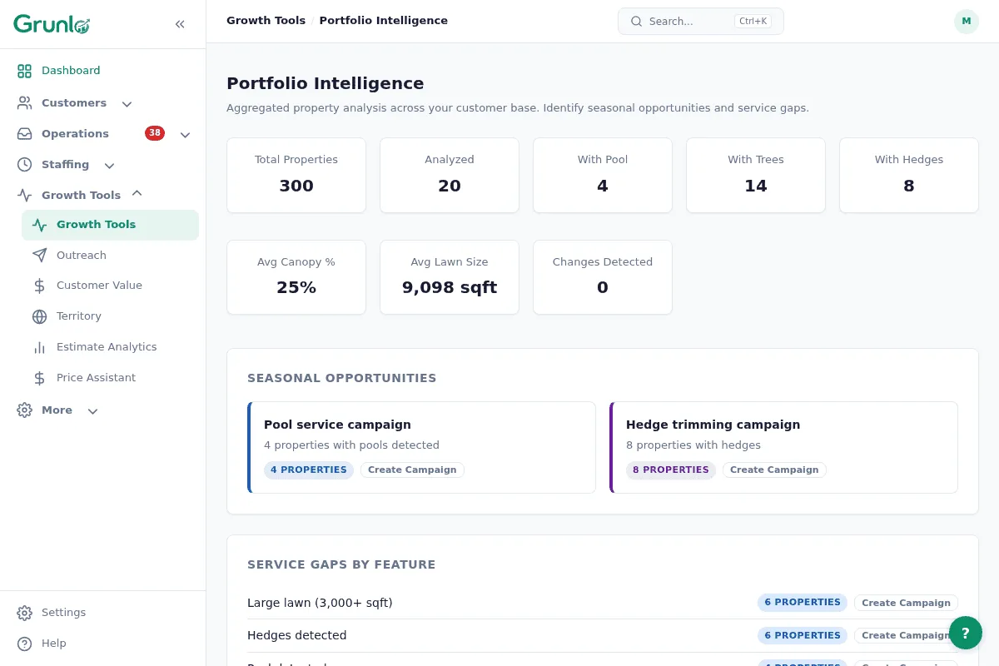The height and width of the screenshot is (666, 999).
Task: Open Estimate Analytics page
Action: [110, 347]
